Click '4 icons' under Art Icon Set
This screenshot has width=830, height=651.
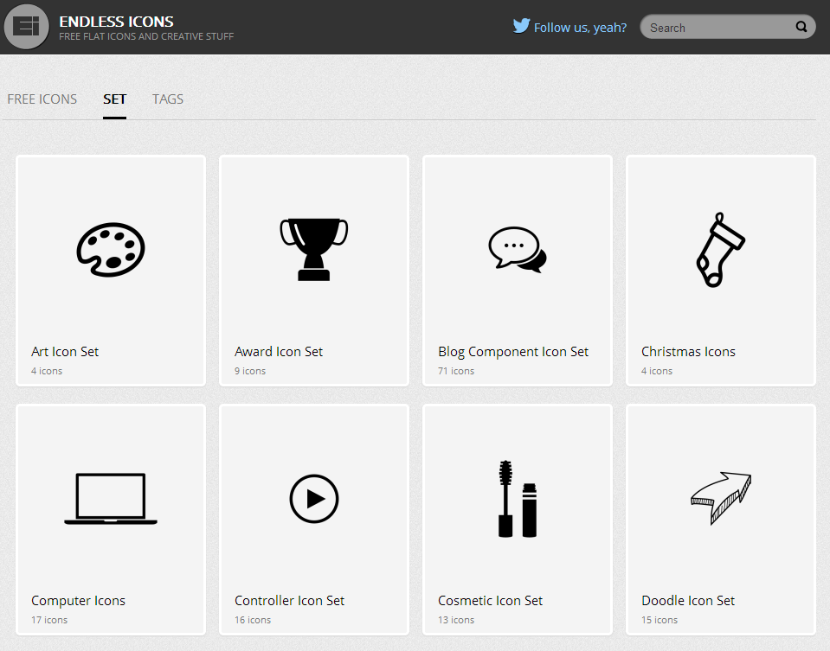click(x=47, y=371)
